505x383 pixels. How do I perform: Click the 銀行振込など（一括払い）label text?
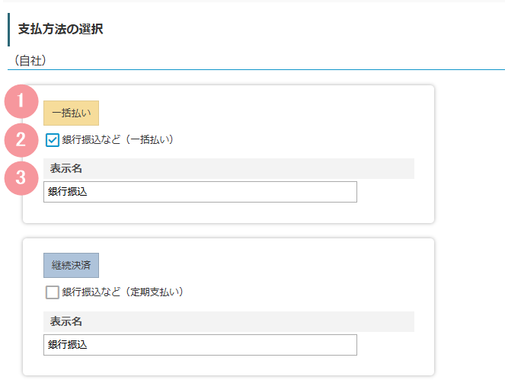click(x=118, y=140)
